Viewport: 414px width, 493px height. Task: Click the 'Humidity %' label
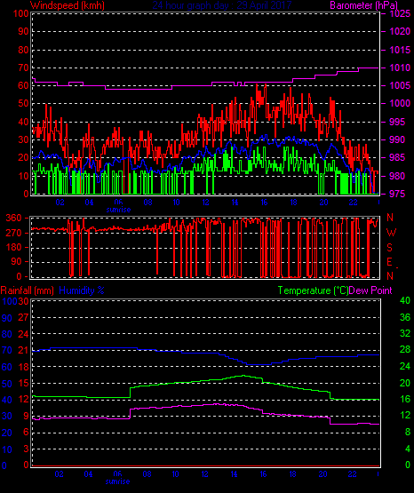pos(82,290)
